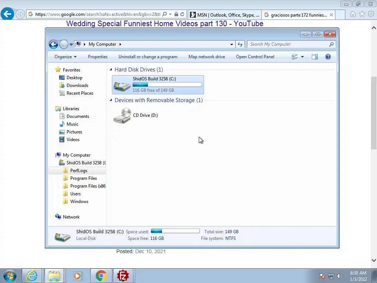
Task: Open the Windows folder
Action: (79, 202)
